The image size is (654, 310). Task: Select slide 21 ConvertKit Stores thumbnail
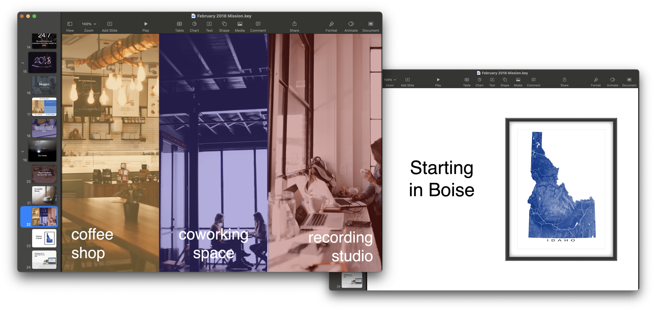point(44,195)
